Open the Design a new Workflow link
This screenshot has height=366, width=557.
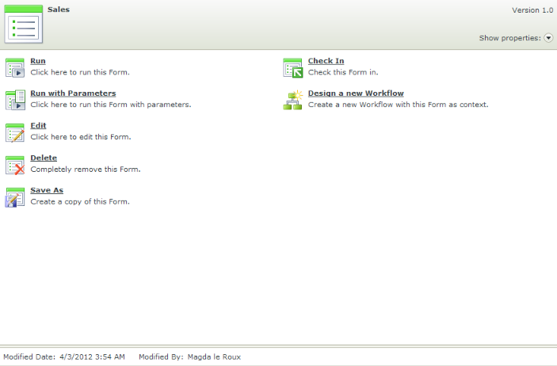coord(356,93)
